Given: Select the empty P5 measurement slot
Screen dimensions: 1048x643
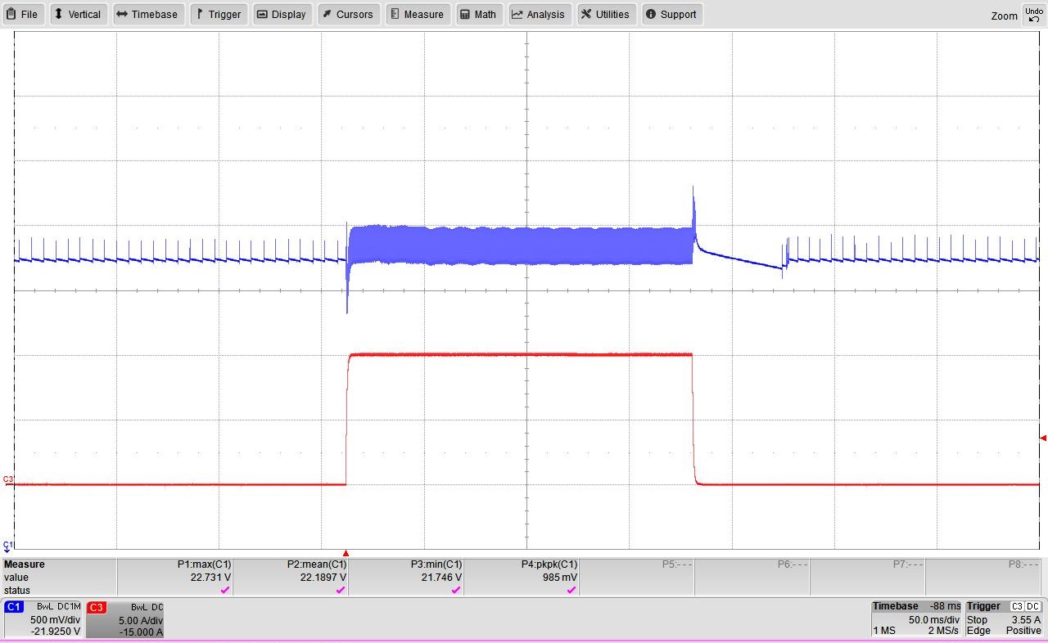Looking at the screenshot, I should pyautogui.click(x=637, y=577).
